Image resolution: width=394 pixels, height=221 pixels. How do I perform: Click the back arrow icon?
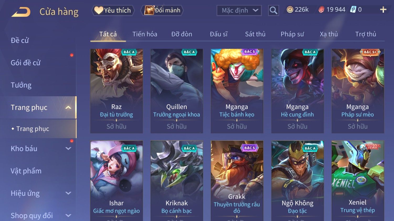pyautogui.click(x=21, y=12)
